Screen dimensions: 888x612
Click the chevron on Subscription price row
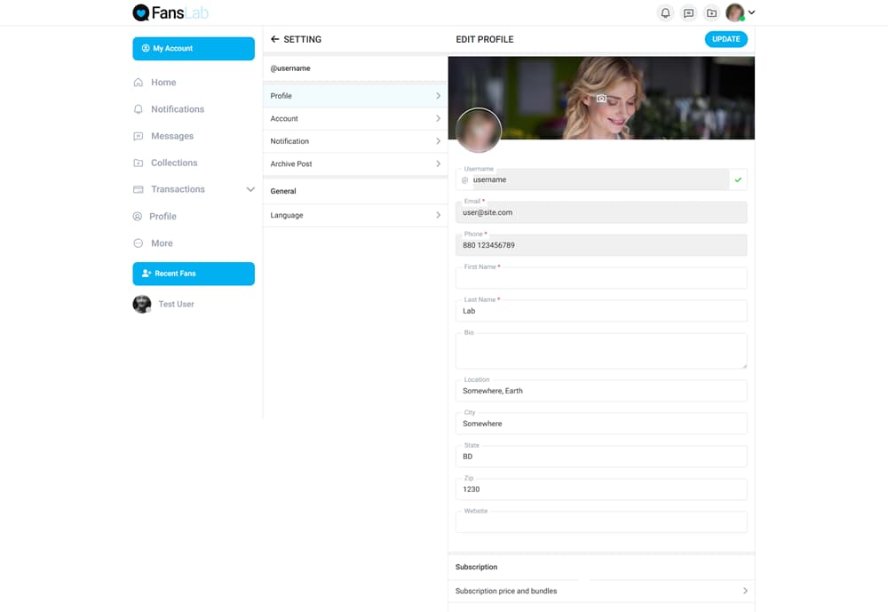click(x=745, y=591)
